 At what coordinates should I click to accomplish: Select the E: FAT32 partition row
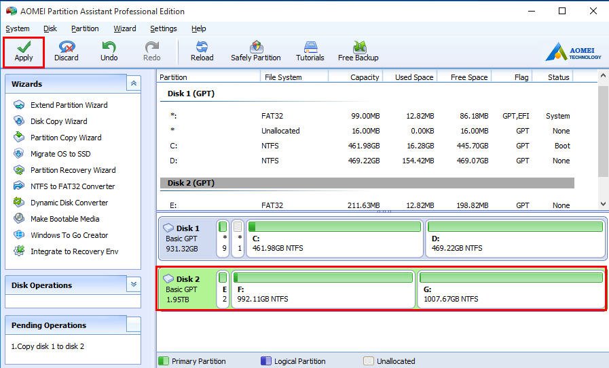pos(367,205)
